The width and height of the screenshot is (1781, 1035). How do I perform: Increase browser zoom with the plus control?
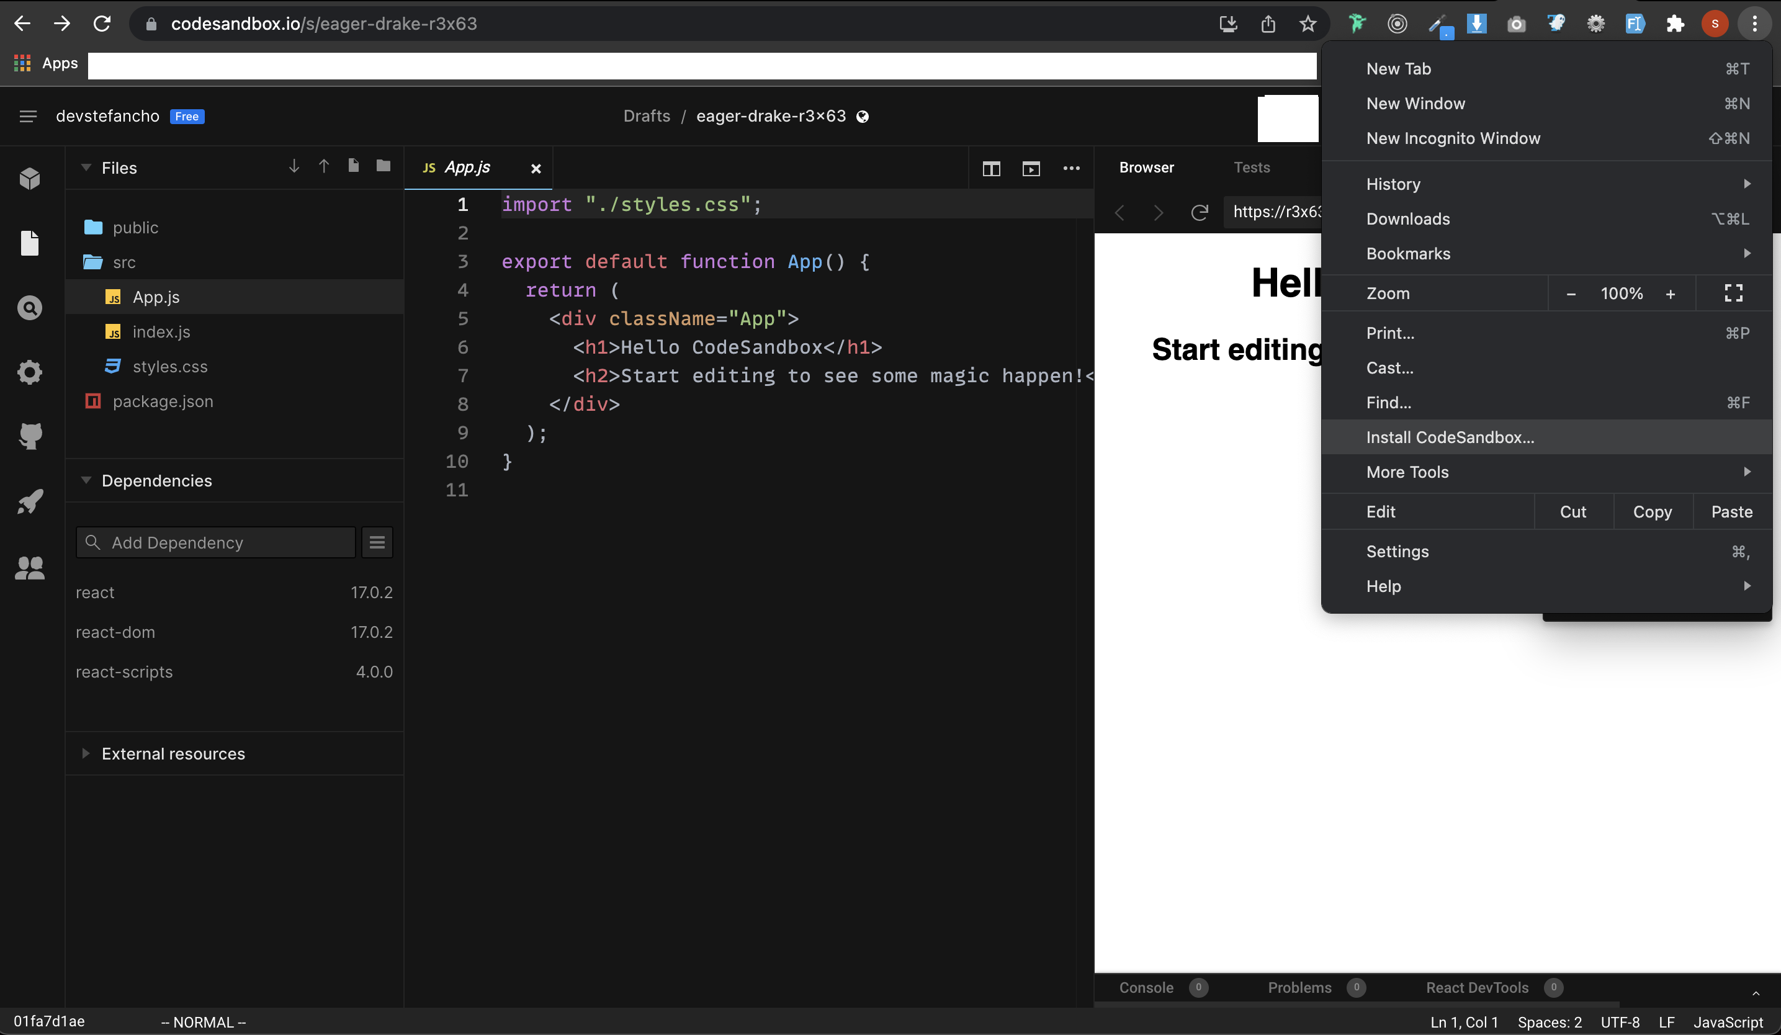tap(1671, 293)
